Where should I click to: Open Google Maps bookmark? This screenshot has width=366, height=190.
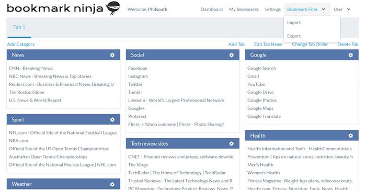[x=260, y=108]
